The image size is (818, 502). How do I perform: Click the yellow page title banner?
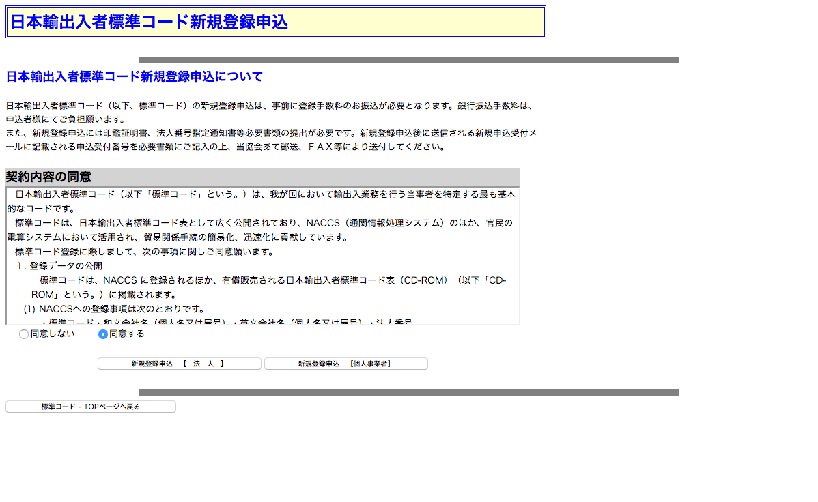(275, 22)
